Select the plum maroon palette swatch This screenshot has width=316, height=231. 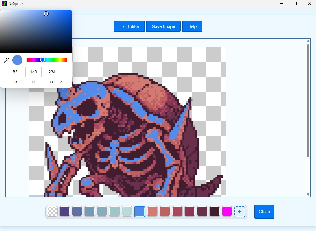pos(202,212)
